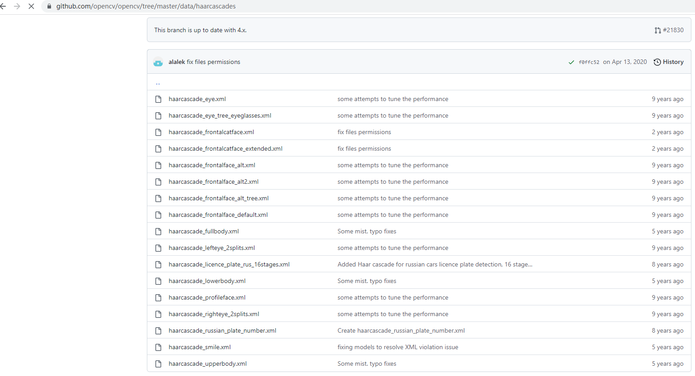Image resolution: width=695 pixels, height=376 pixels.
Task: Click the browser back arrow
Action: 3,6
